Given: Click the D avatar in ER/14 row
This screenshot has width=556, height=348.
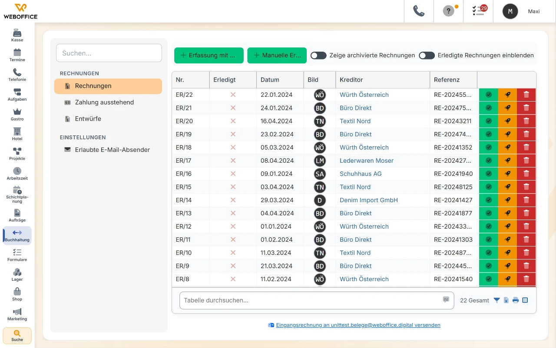Looking at the screenshot, I should coord(320,200).
